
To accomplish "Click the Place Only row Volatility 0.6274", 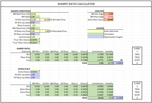I will click(x=108, y=57).
